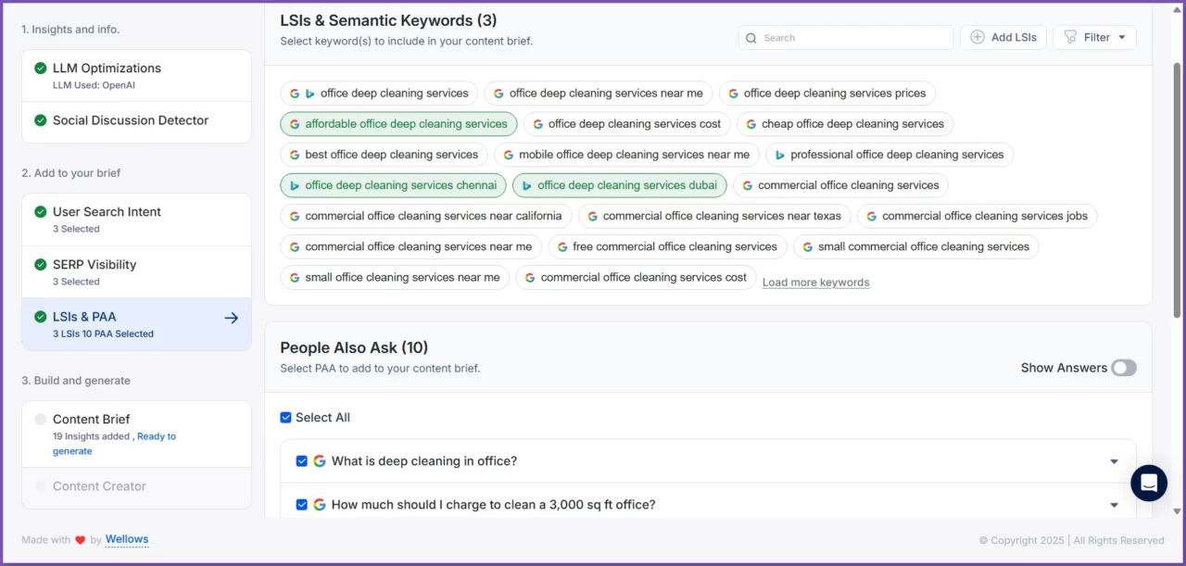1186x566 pixels.
Task: Expand 'What is deep cleaning in office?' answer arrow
Action: (1114, 461)
